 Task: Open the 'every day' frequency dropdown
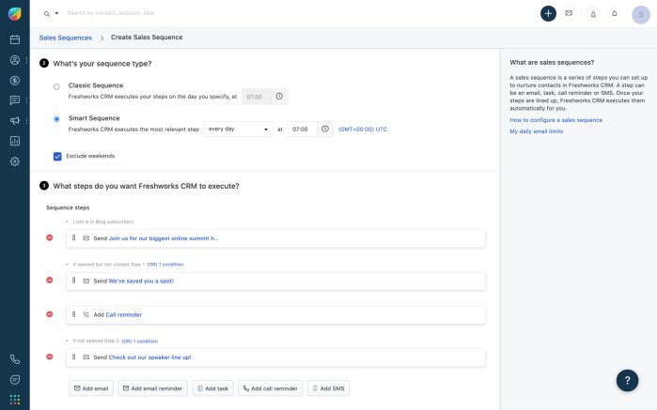(x=238, y=129)
